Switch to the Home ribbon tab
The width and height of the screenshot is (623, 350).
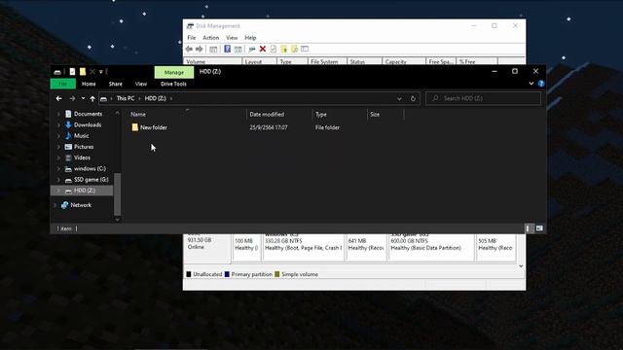click(x=89, y=84)
